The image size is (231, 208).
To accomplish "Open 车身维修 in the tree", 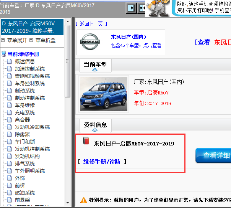I will coord(25,105).
